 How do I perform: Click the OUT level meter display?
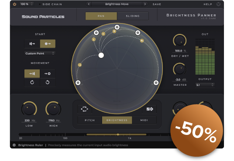[x=205, y=57]
